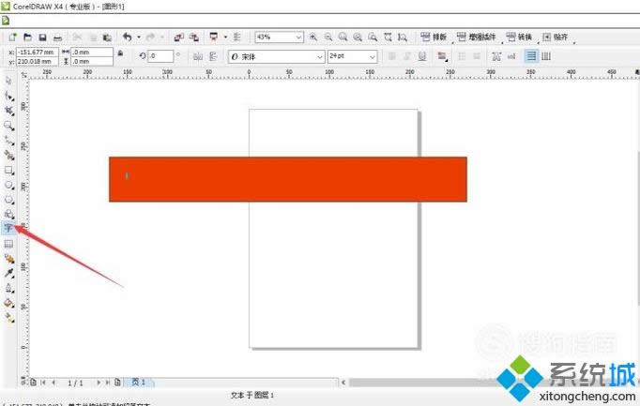
Task: Go to the last page arrow
Action: (108, 383)
